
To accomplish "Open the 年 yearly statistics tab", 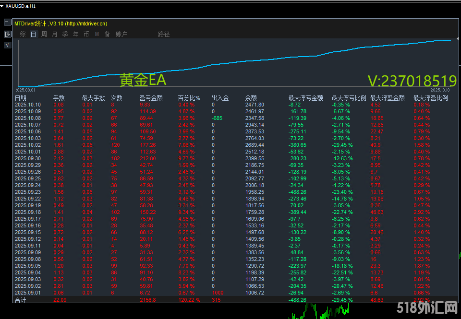I will pyautogui.click(x=75, y=34).
